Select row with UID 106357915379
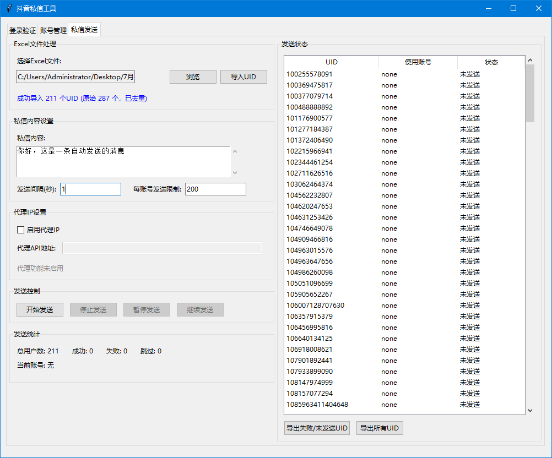Image resolution: width=552 pixels, height=458 pixels. pos(404,316)
